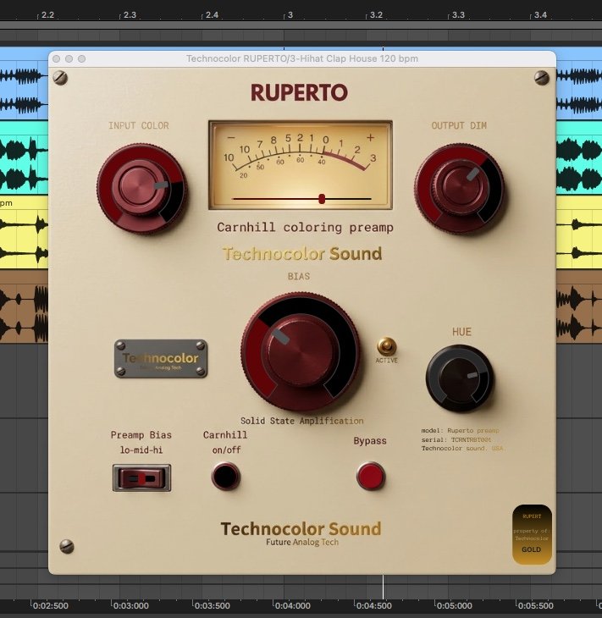
Task: Click bar 3 on the top ruler
Action: click(x=290, y=15)
